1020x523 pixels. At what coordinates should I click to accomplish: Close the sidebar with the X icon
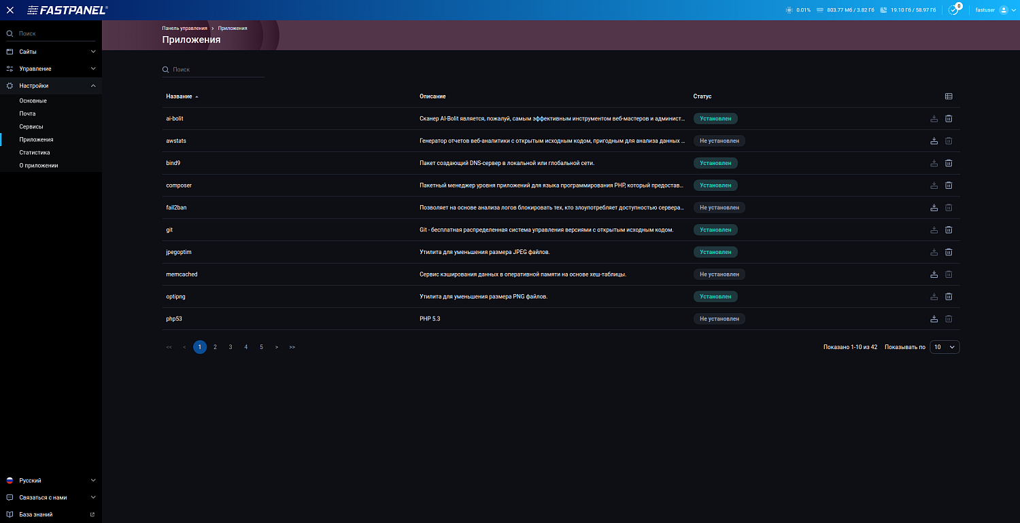10,10
